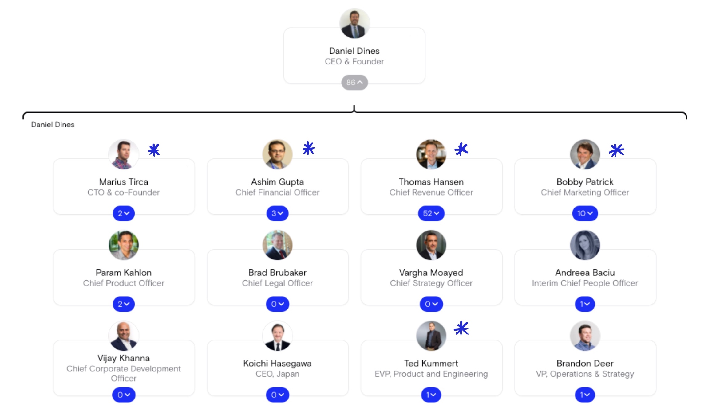Expand Bobby Patrick's 10 reports
Viewport: 712px width, 416px height.
(x=585, y=213)
